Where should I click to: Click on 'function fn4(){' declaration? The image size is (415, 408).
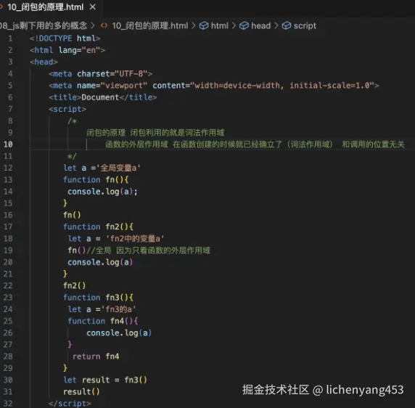pyautogui.click(x=103, y=321)
